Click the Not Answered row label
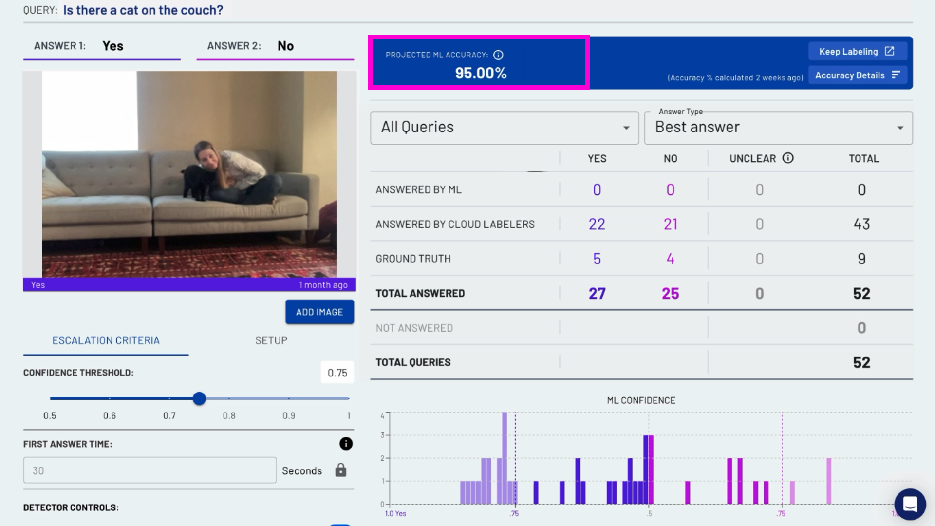This screenshot has height=526, width=935. tap(414, 328)
